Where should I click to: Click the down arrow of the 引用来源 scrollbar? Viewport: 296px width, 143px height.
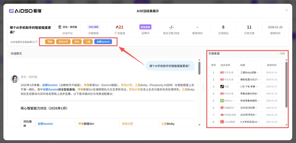[286, 125]
